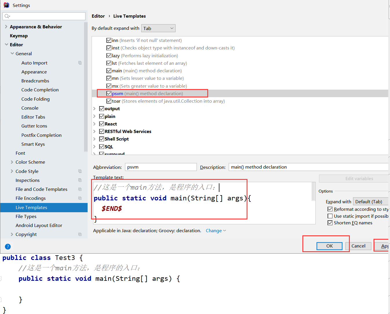Expand the output template group

pos(94,108)
